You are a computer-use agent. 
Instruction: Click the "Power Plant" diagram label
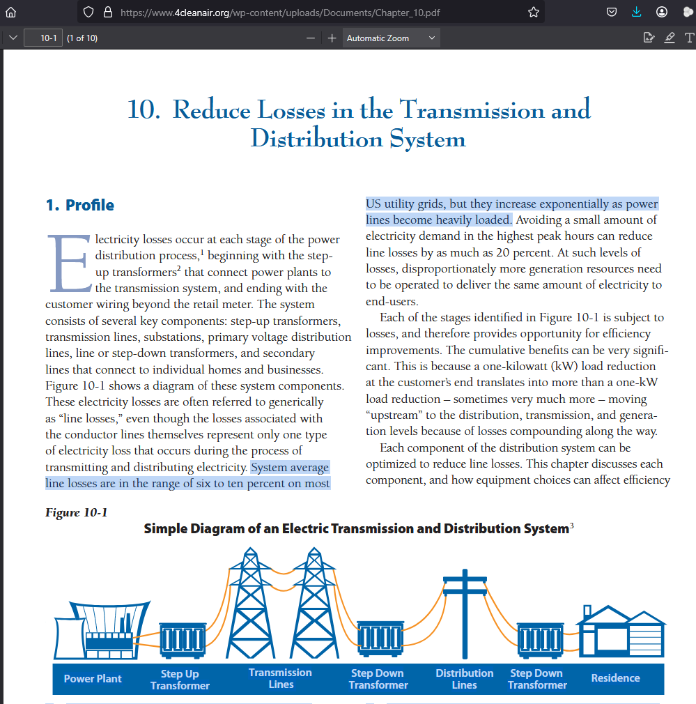[x=93, y=678]
